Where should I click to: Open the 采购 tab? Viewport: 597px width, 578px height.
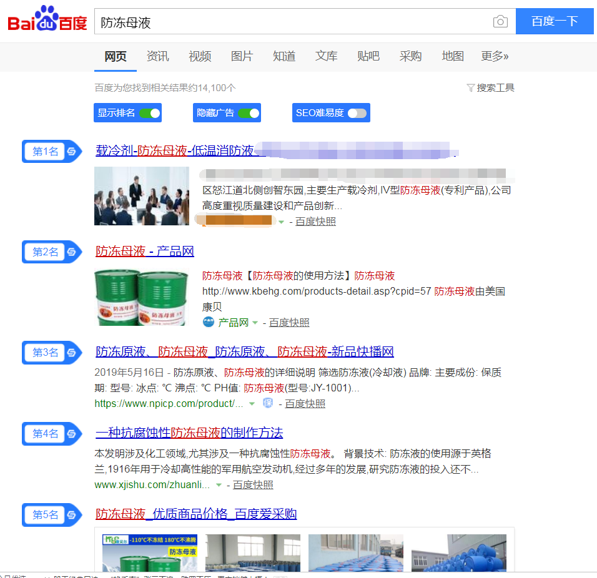(x=410, y=56)
